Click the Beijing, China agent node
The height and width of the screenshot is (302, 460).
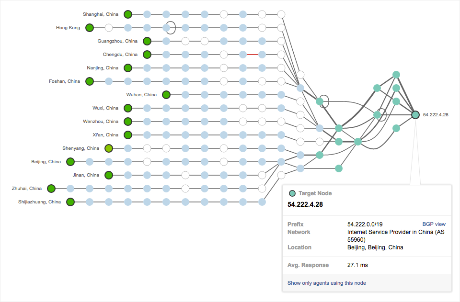coord(70,162)
